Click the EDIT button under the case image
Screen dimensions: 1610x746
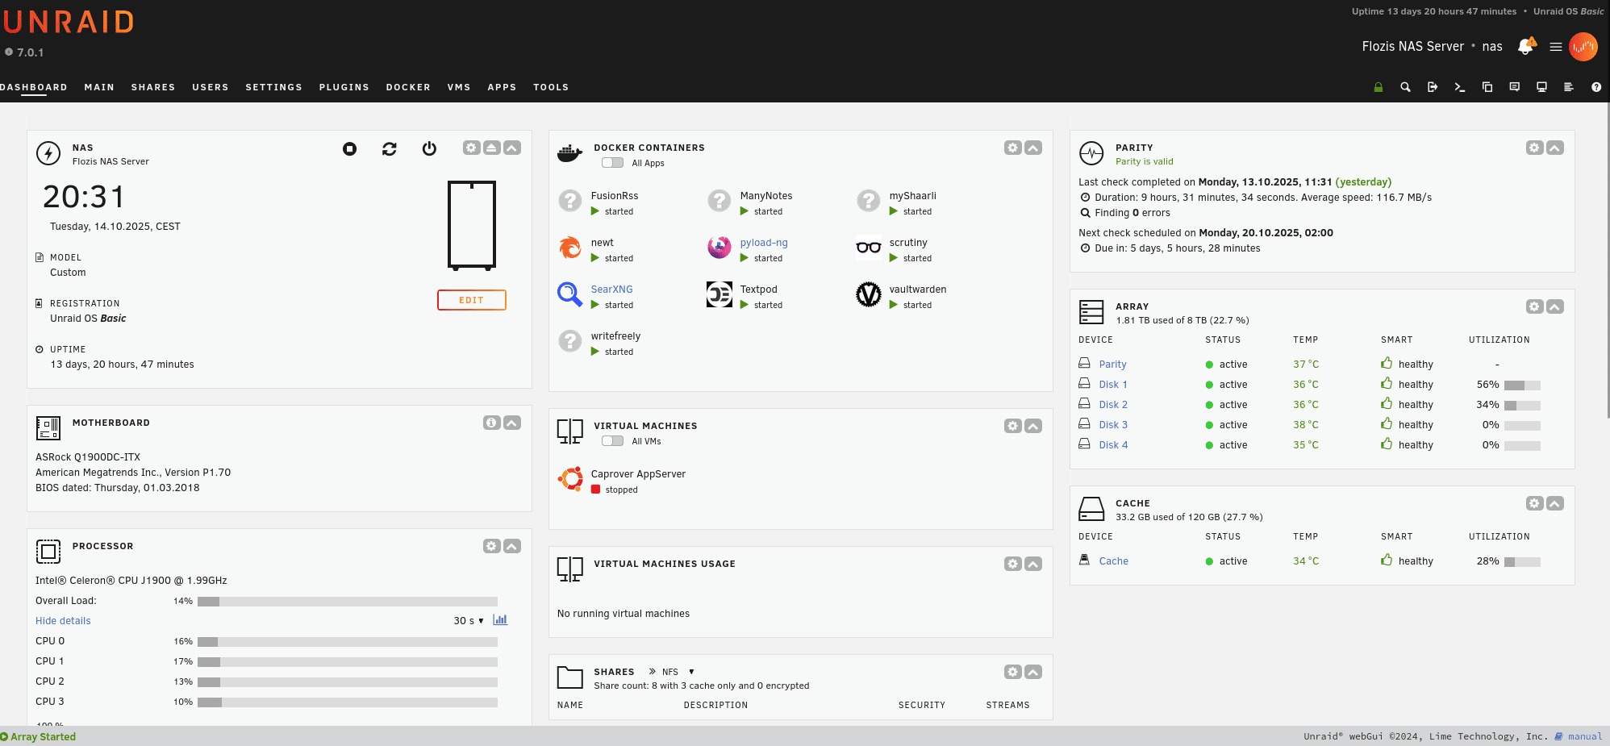[472, 300]
